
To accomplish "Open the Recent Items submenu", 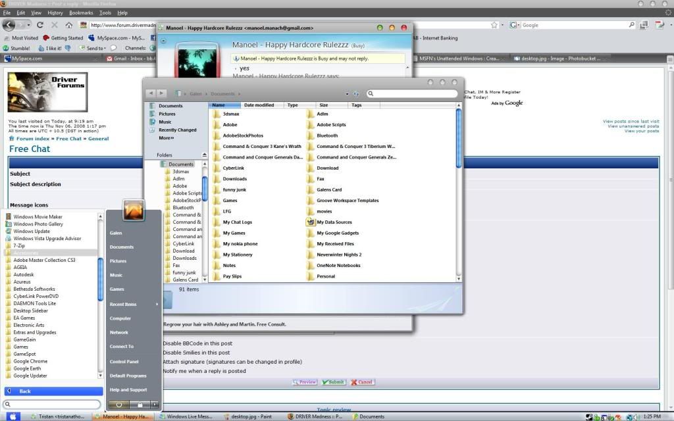I will click(x=134, y=304).
